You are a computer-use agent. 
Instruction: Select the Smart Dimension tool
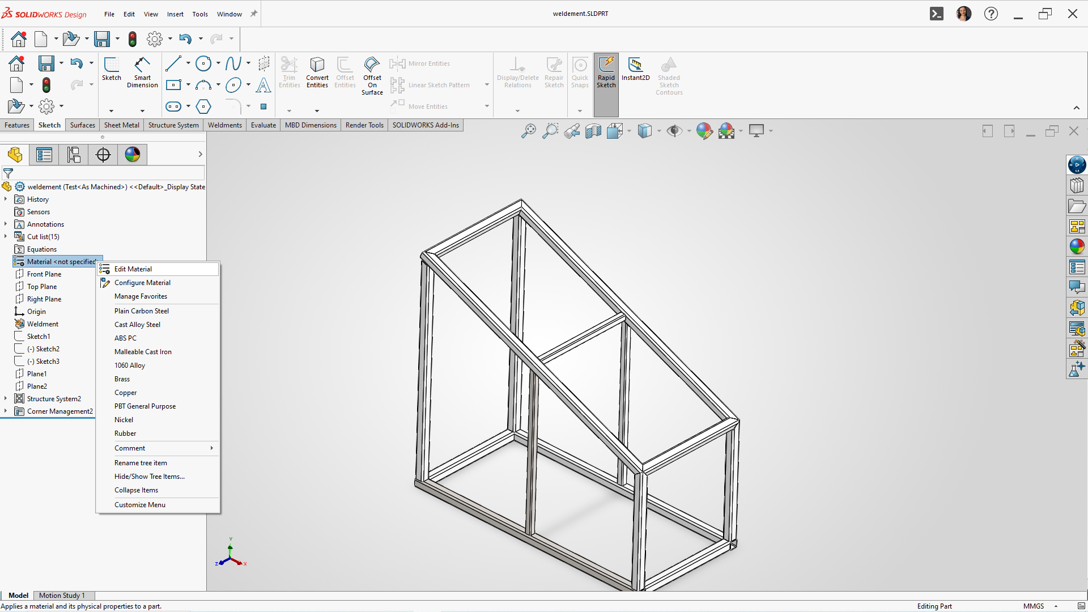coord(142,73)
